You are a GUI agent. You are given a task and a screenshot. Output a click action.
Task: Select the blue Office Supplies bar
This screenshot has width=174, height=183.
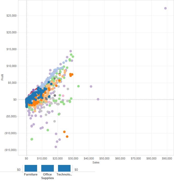pyautogui.click(x=47, y=168)
